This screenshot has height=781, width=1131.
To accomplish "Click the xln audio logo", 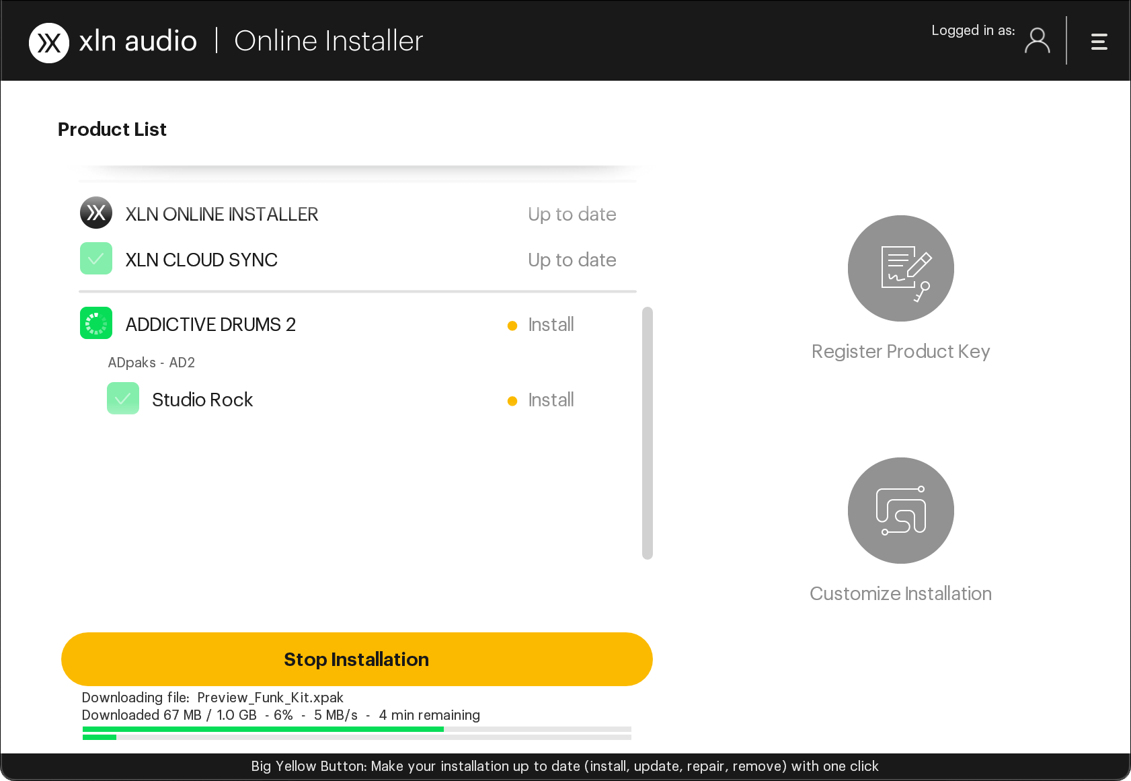I will click(x=112, y=40).
